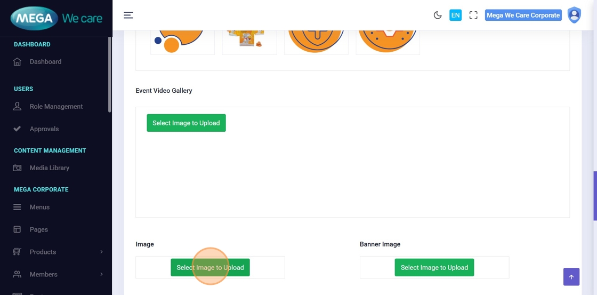The height and width of the screenshot is (295, 597).
Task: Click the Media Library camera icon
Action: [x=17, y=168]
